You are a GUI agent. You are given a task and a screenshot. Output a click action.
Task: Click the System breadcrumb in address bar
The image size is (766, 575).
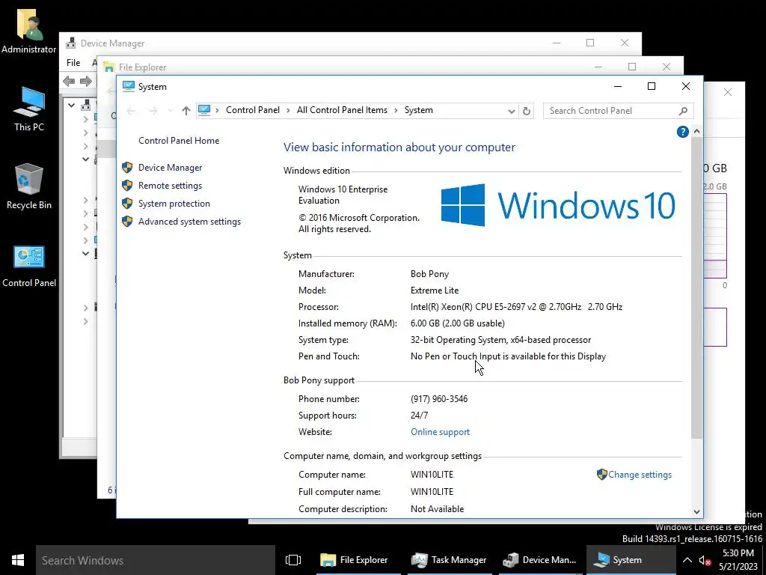pyautogui.click(x=419, y=111)
